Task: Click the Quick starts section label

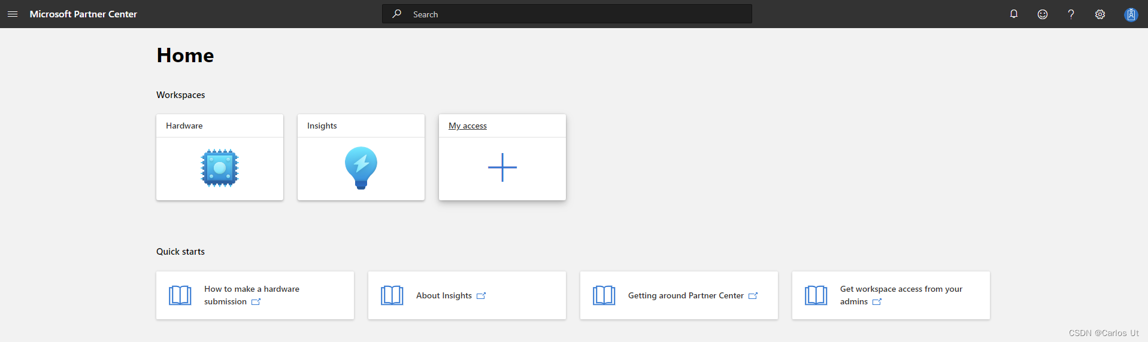Action: 180,251
